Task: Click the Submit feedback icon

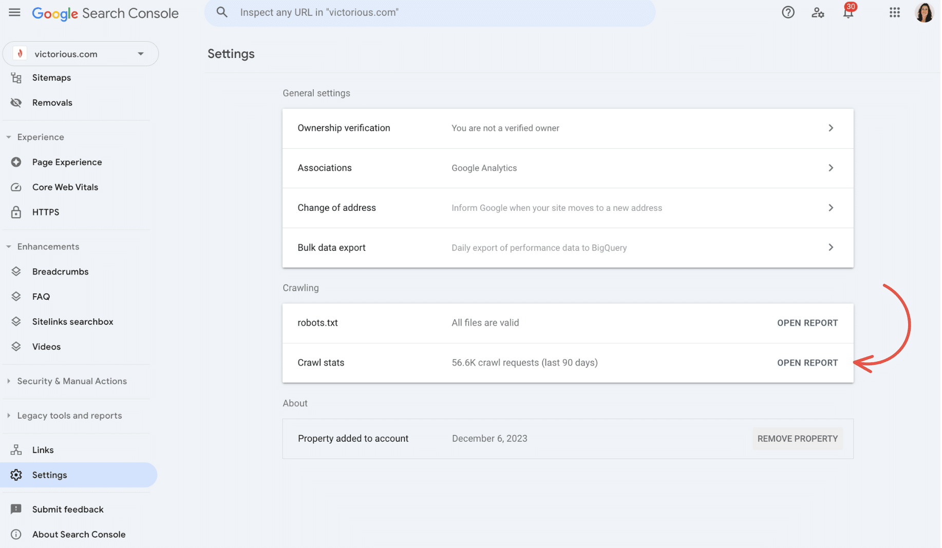Action: click(16, 510)
